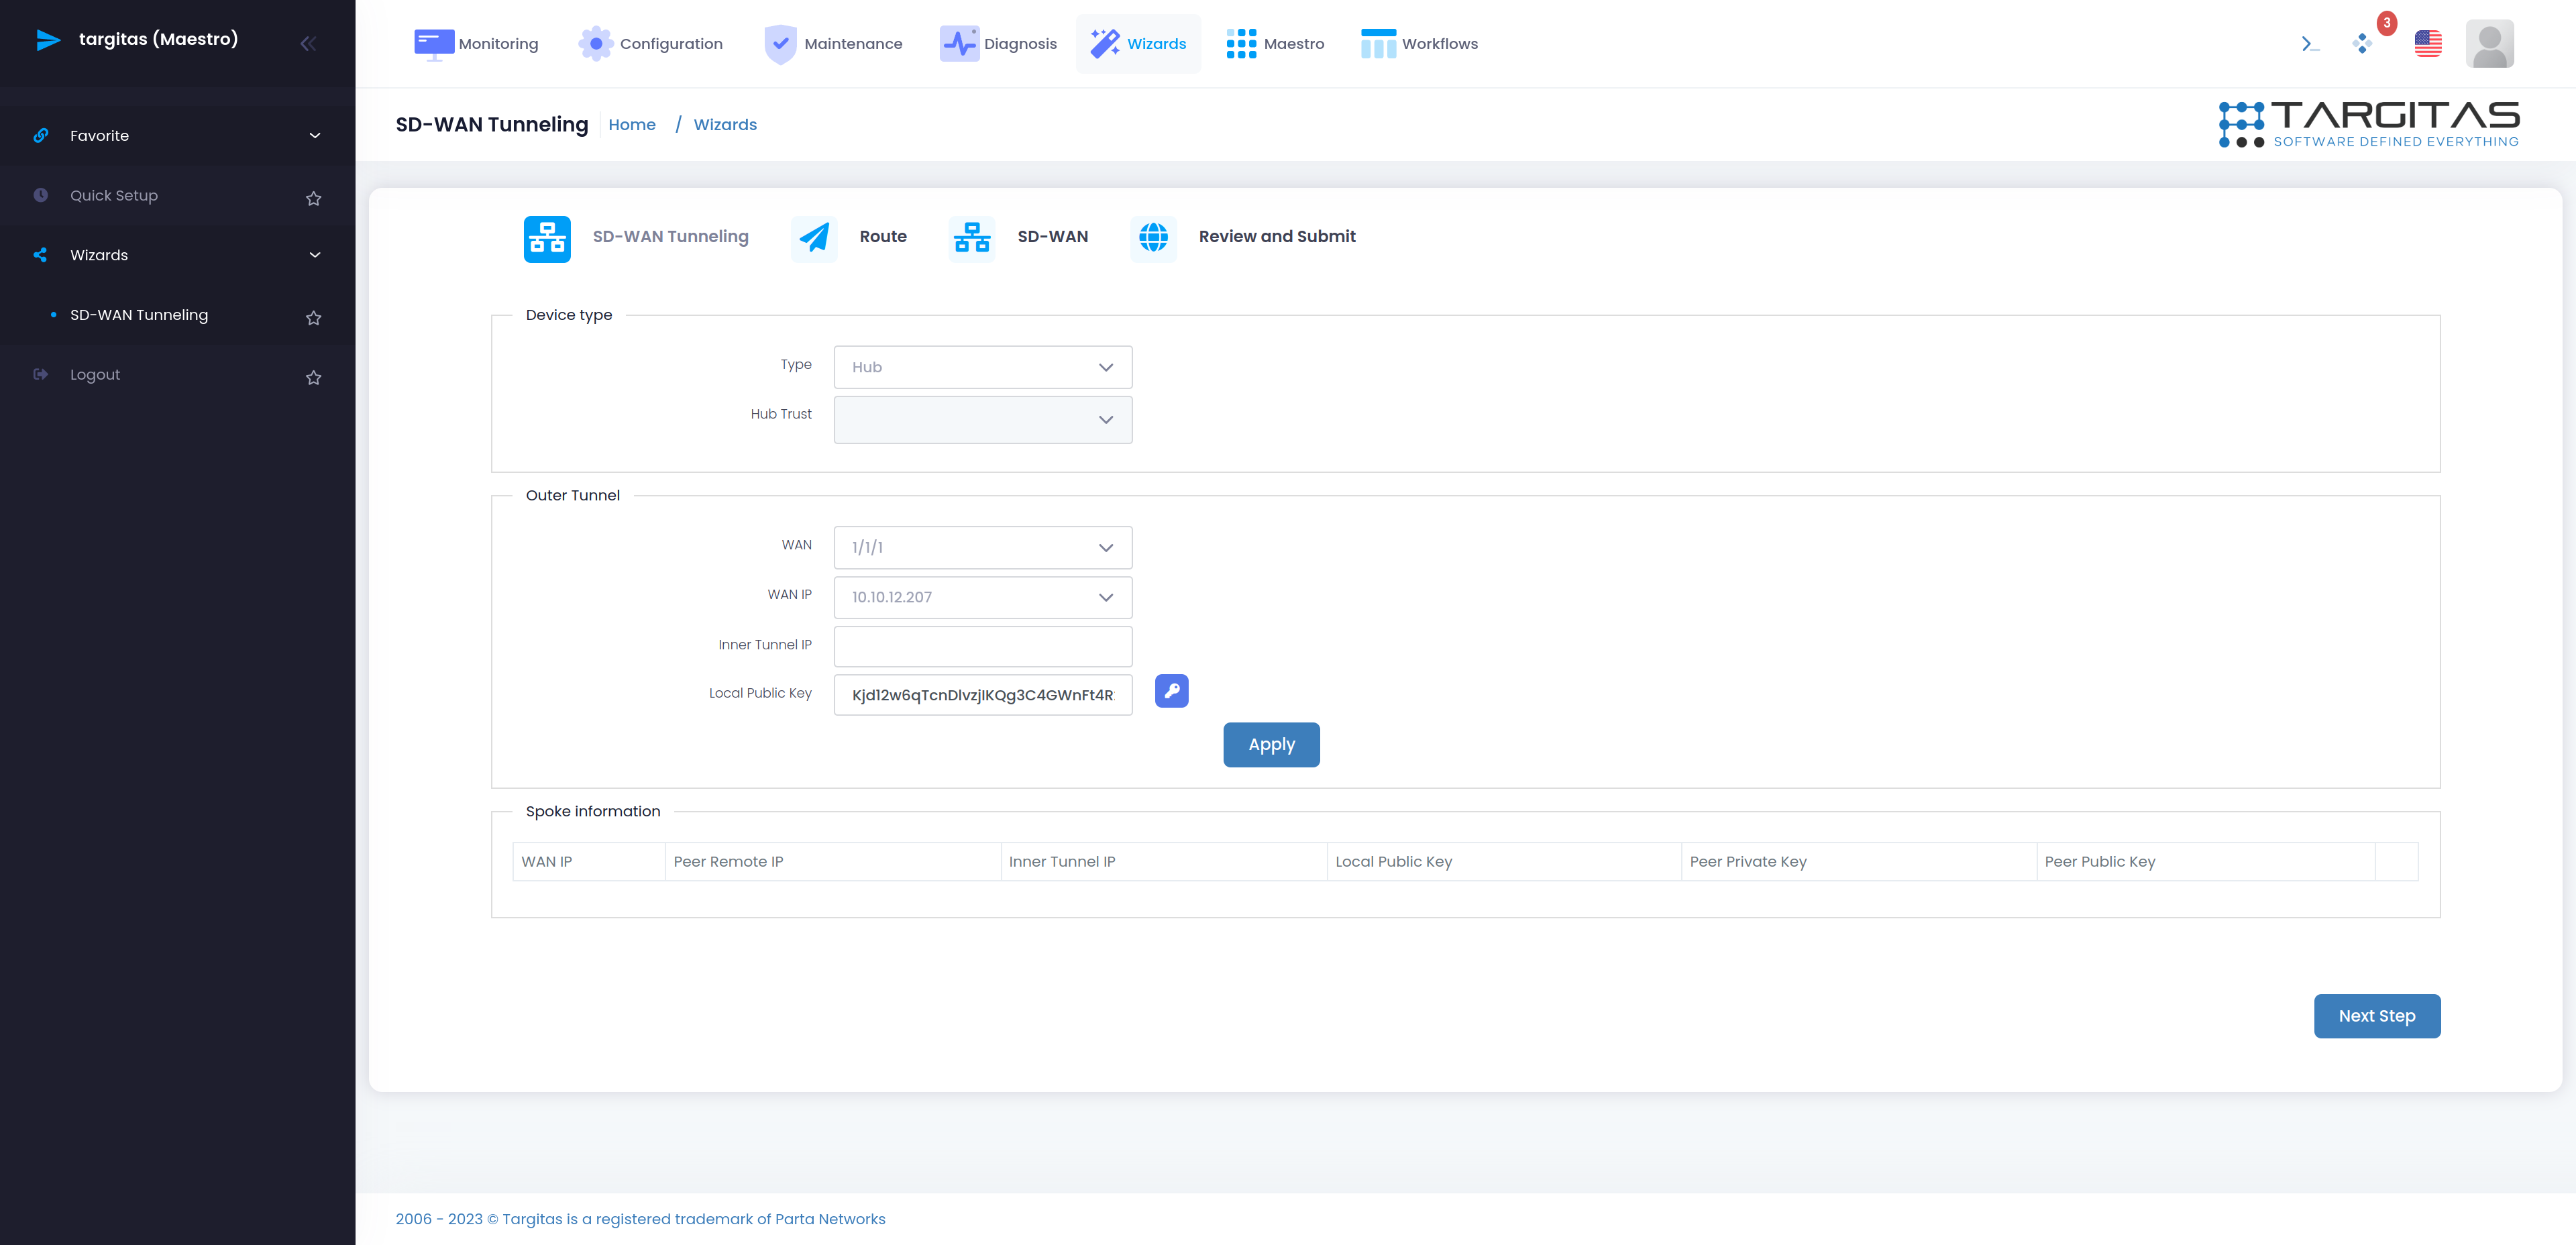This screenshot has width=2576, height=1245.
Task: Click the Apply button
Action: (1272, 744)
